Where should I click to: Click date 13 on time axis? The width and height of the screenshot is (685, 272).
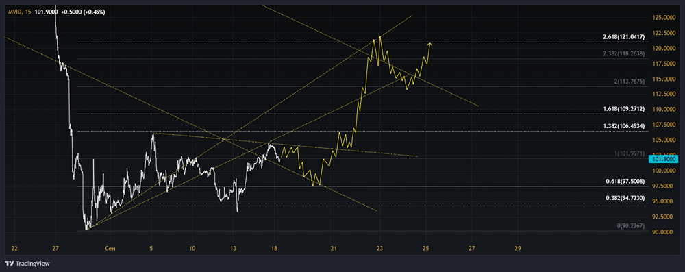[x=234, y=249]
